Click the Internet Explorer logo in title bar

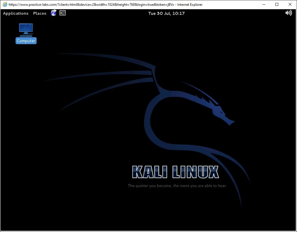[x=5, y=4]
